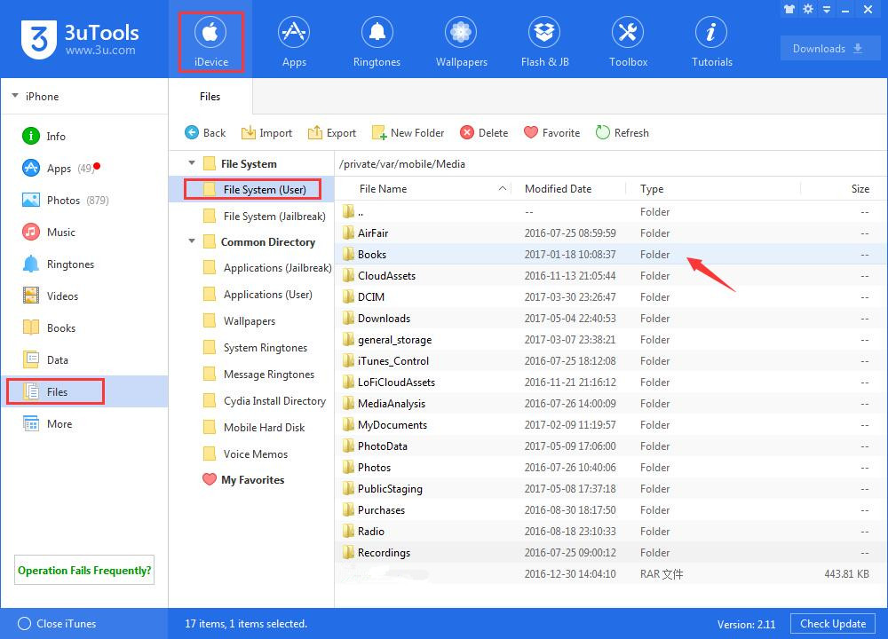
Task: Open Mobile Hard Disk directory
Action: [x=254, y=427]
